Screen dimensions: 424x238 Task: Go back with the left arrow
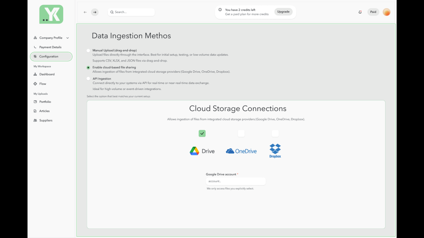pos(85,12)
